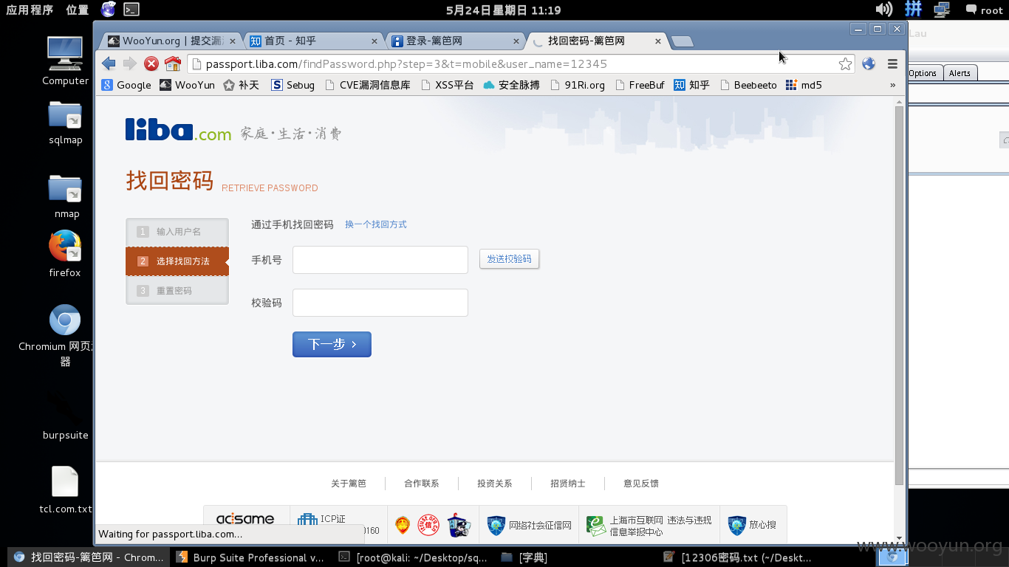
Task: Click the globe extension icon in toolbar
Action: 869,63
